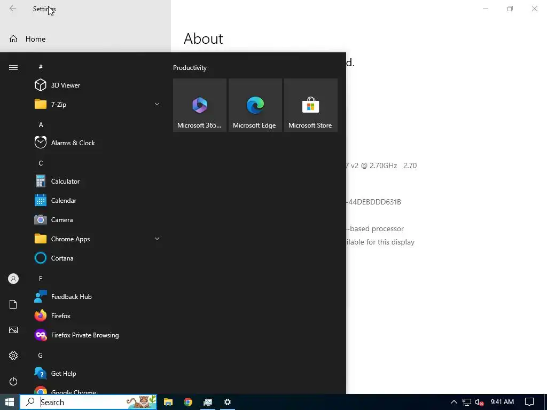This screenshot has width=547, height=410.
Task: Open the system monitor taskbar icon
Action: click(x=208, y=402)
